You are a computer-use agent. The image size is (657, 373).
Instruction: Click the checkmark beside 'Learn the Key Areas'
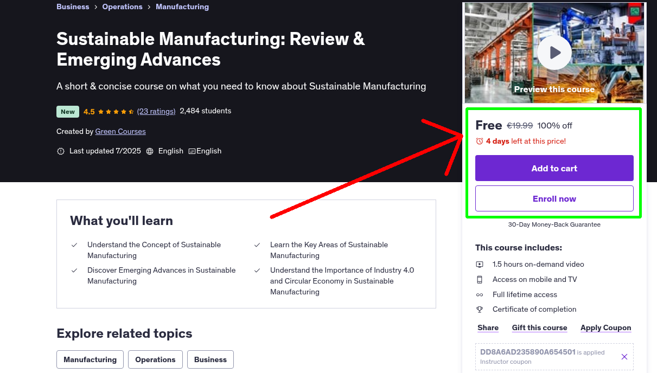coord(257,245)
